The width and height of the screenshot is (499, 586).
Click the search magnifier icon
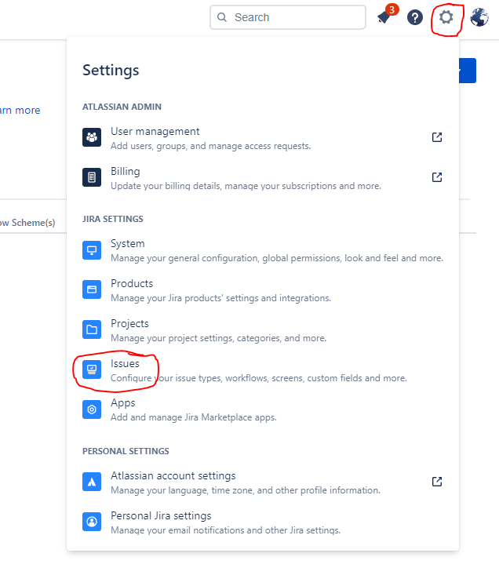(222, 17)
